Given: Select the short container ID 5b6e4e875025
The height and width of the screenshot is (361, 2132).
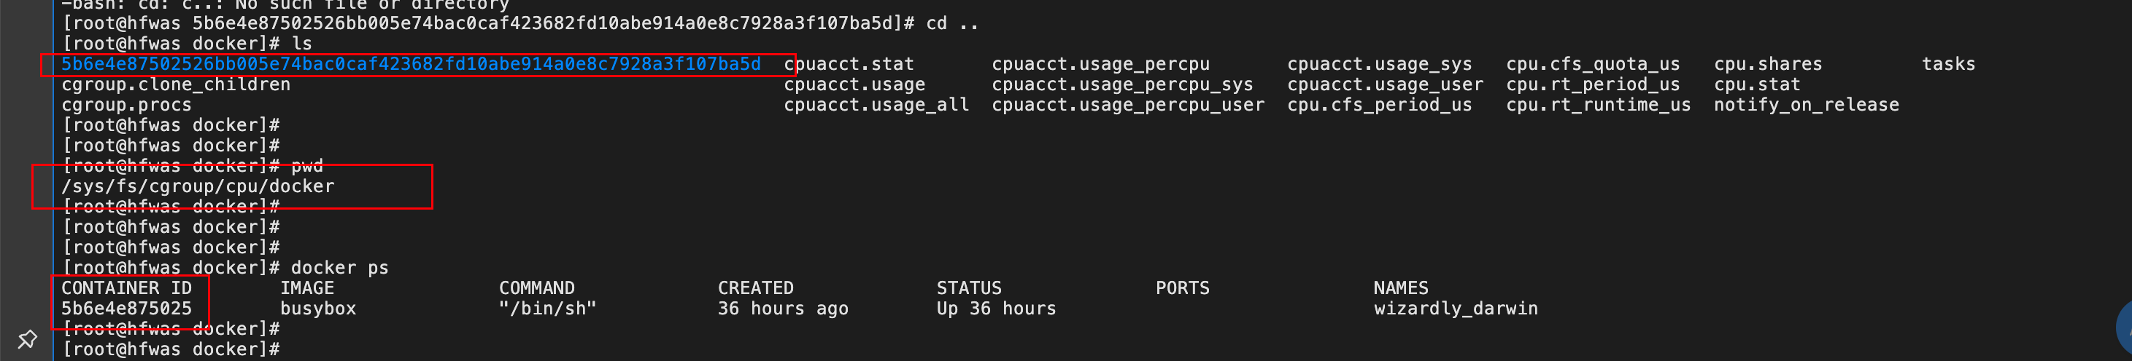Looking at the screenshot, I should tap(127, 308).
